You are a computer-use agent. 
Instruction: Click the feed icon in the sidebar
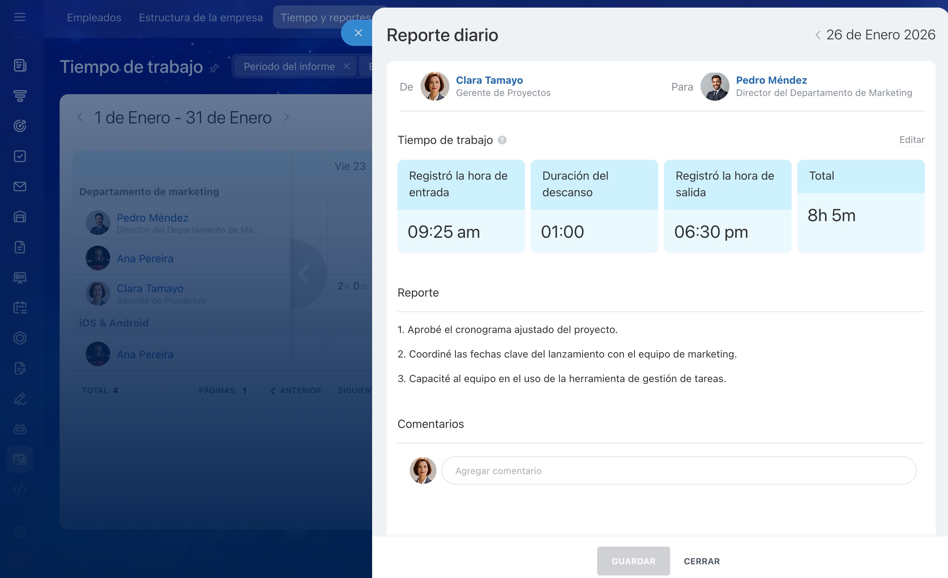tap(20, 65)
